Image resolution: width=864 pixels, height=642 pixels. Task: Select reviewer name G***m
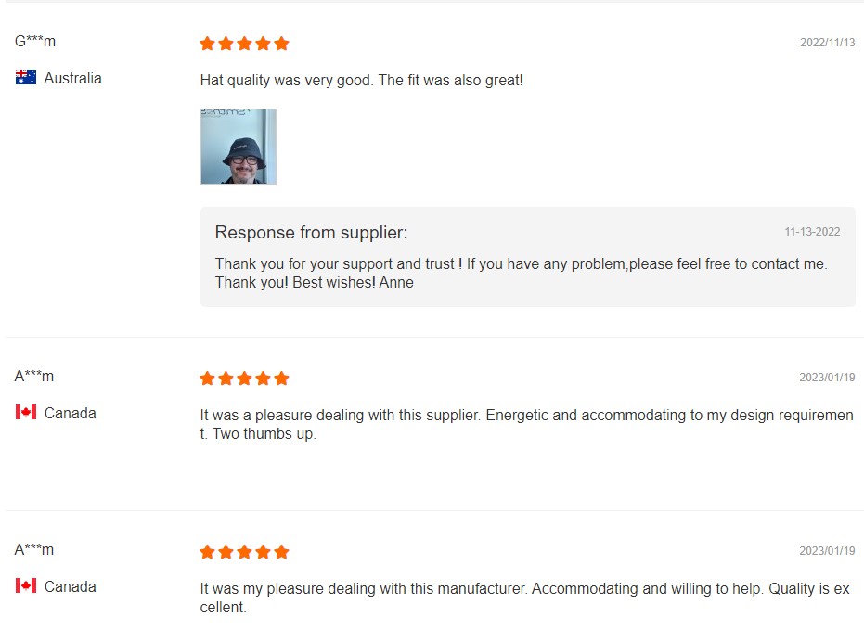coord(35,42)
